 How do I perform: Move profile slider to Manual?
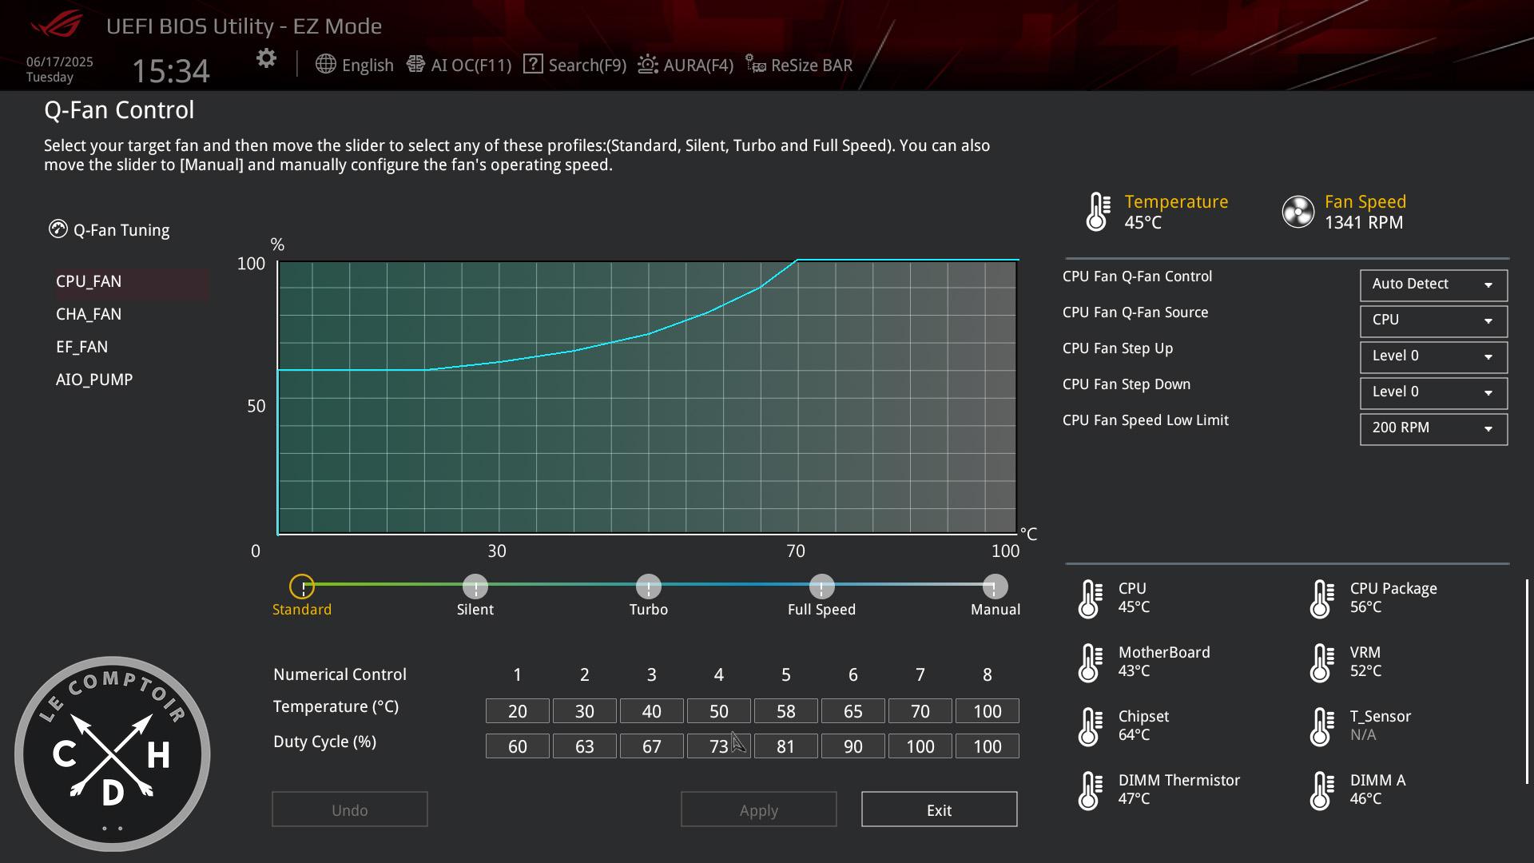(995, 587)
